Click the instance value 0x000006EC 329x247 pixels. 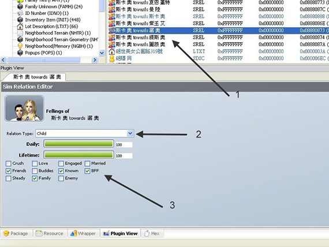[x=313, y=58]
